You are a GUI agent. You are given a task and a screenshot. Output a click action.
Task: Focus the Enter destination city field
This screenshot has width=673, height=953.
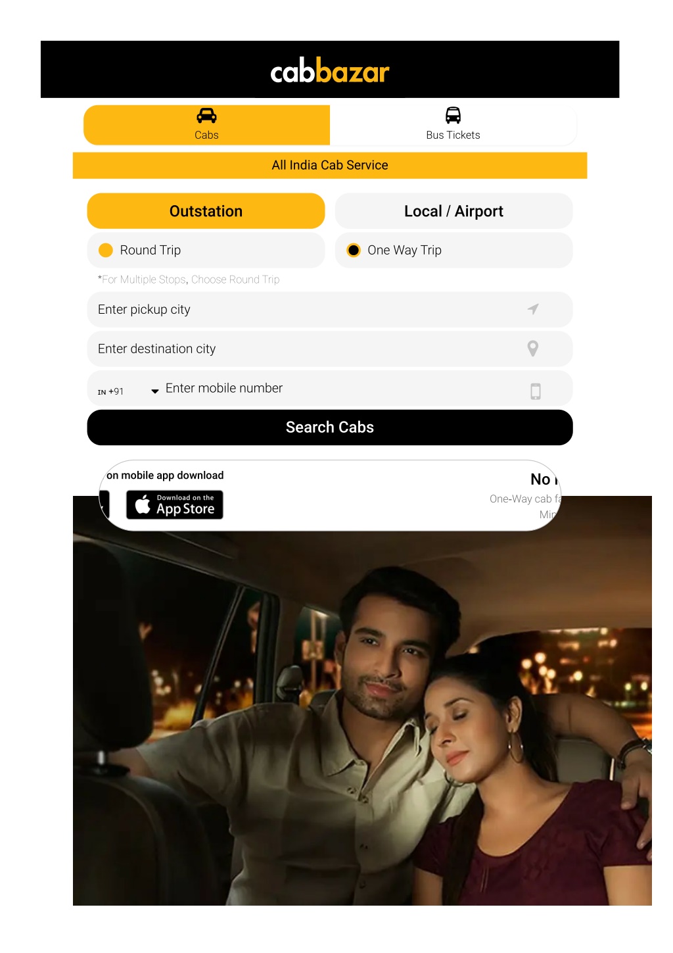coord(330,349)
